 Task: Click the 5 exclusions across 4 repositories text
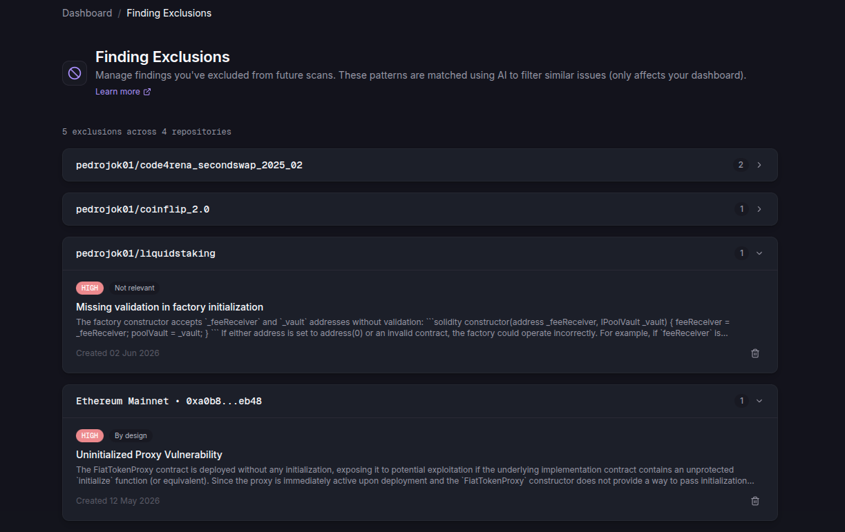tap(146, 132)
